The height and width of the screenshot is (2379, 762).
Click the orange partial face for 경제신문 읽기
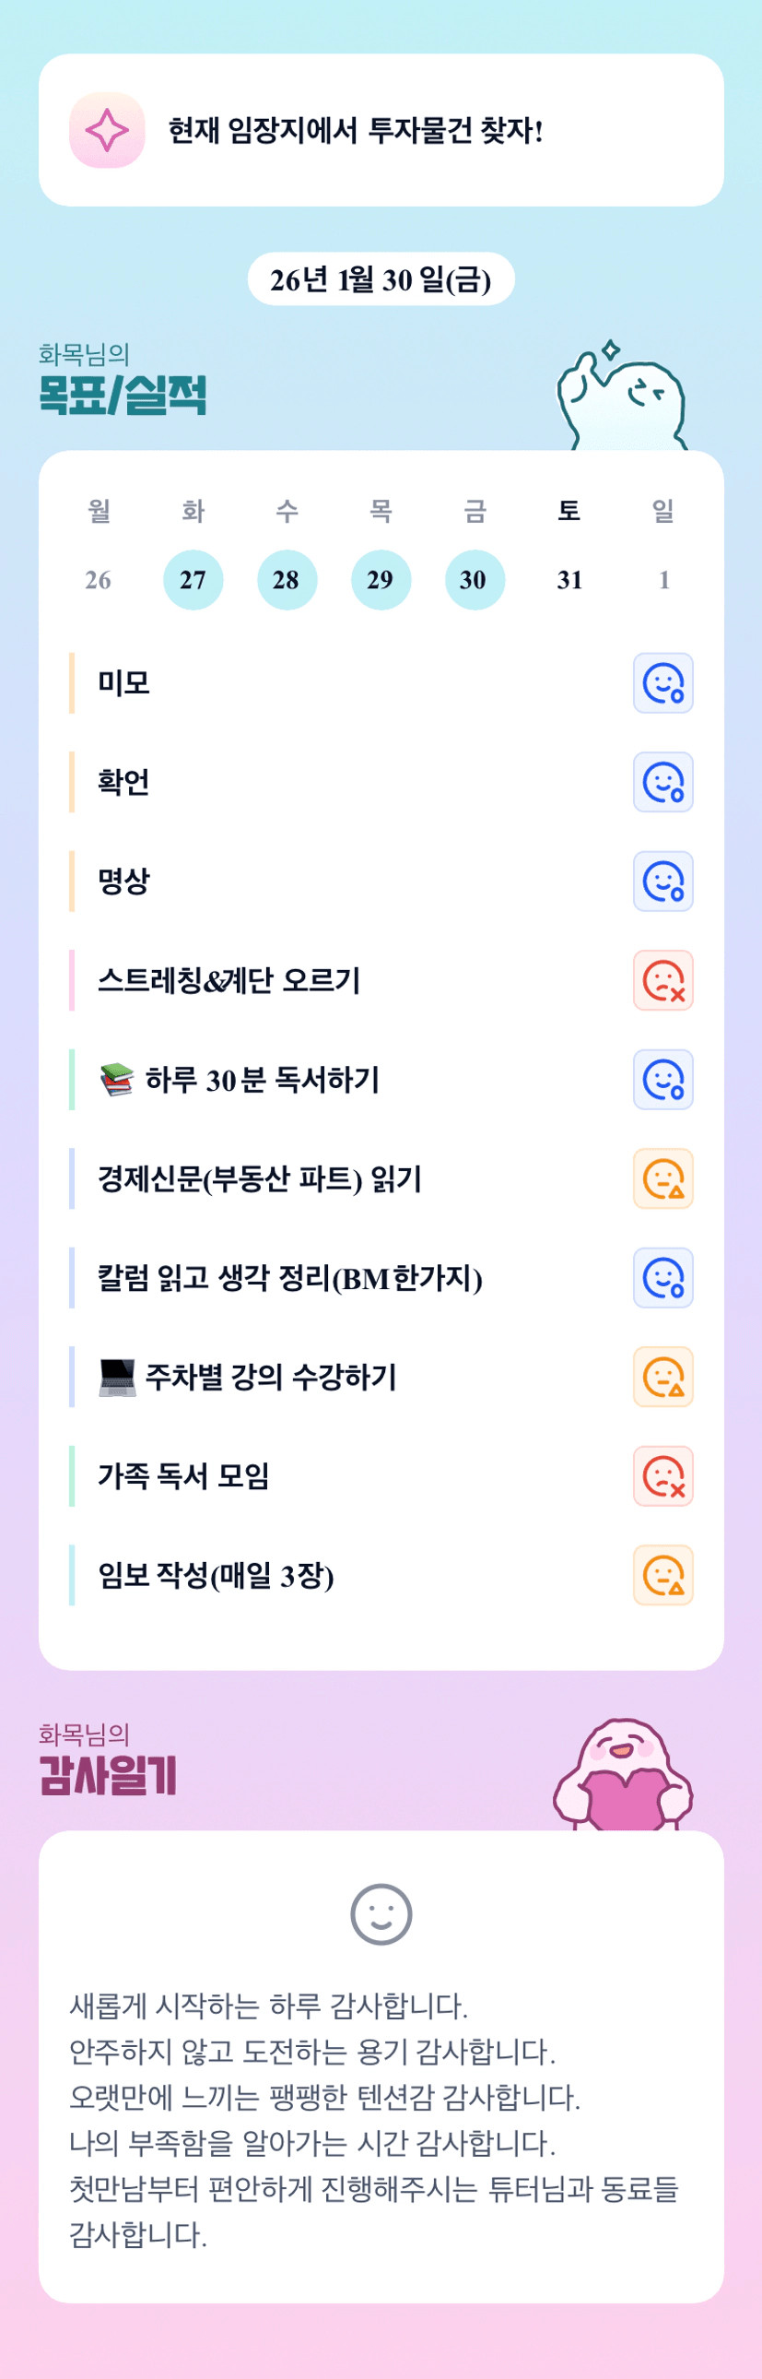click(662, 1178)
